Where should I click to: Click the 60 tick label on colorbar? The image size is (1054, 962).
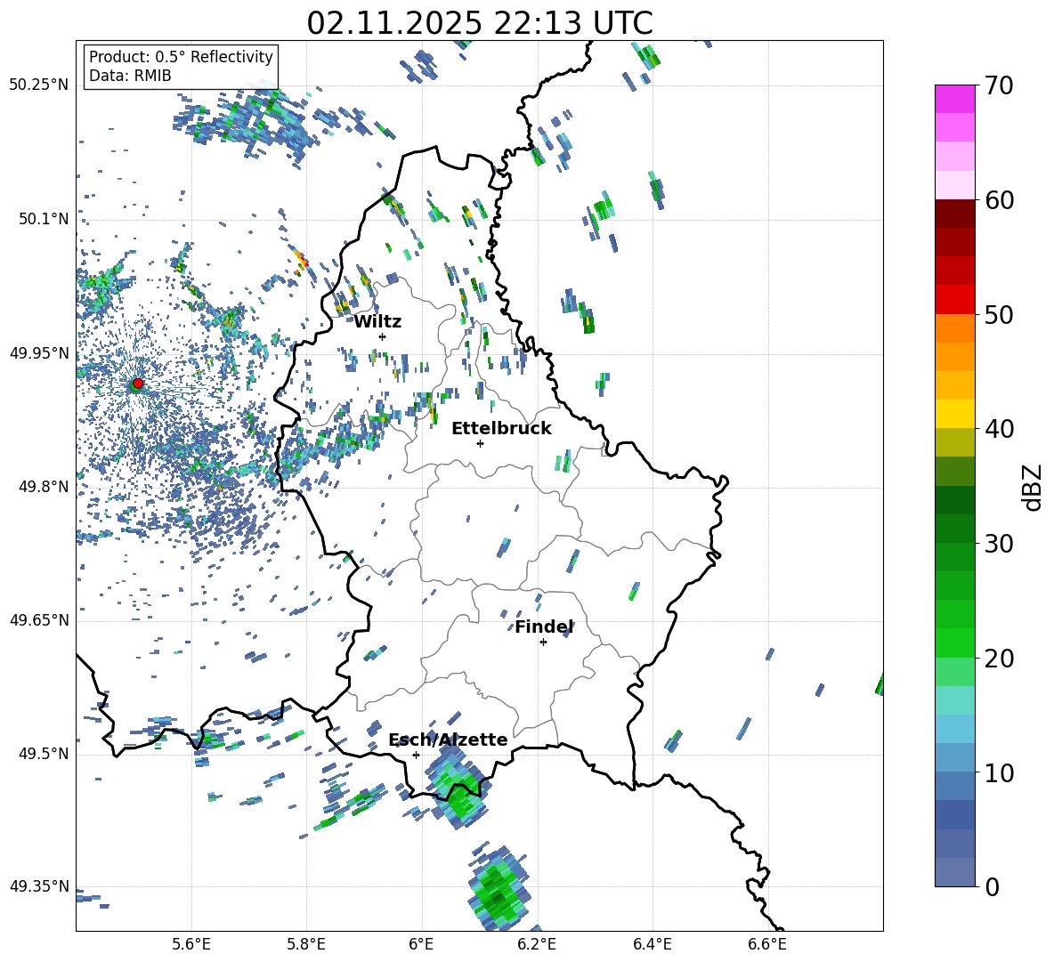(x=1001, y=200)
